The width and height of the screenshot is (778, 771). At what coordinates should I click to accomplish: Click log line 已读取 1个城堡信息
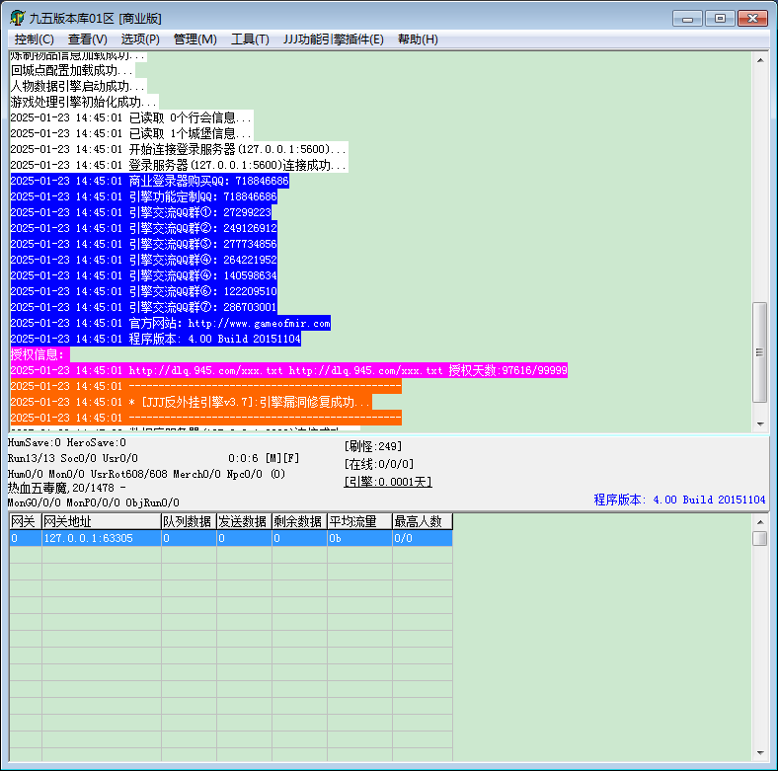click(x=131, y=133)
